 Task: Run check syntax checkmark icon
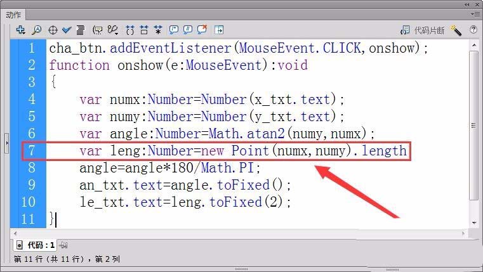click(x=67, y=30)
